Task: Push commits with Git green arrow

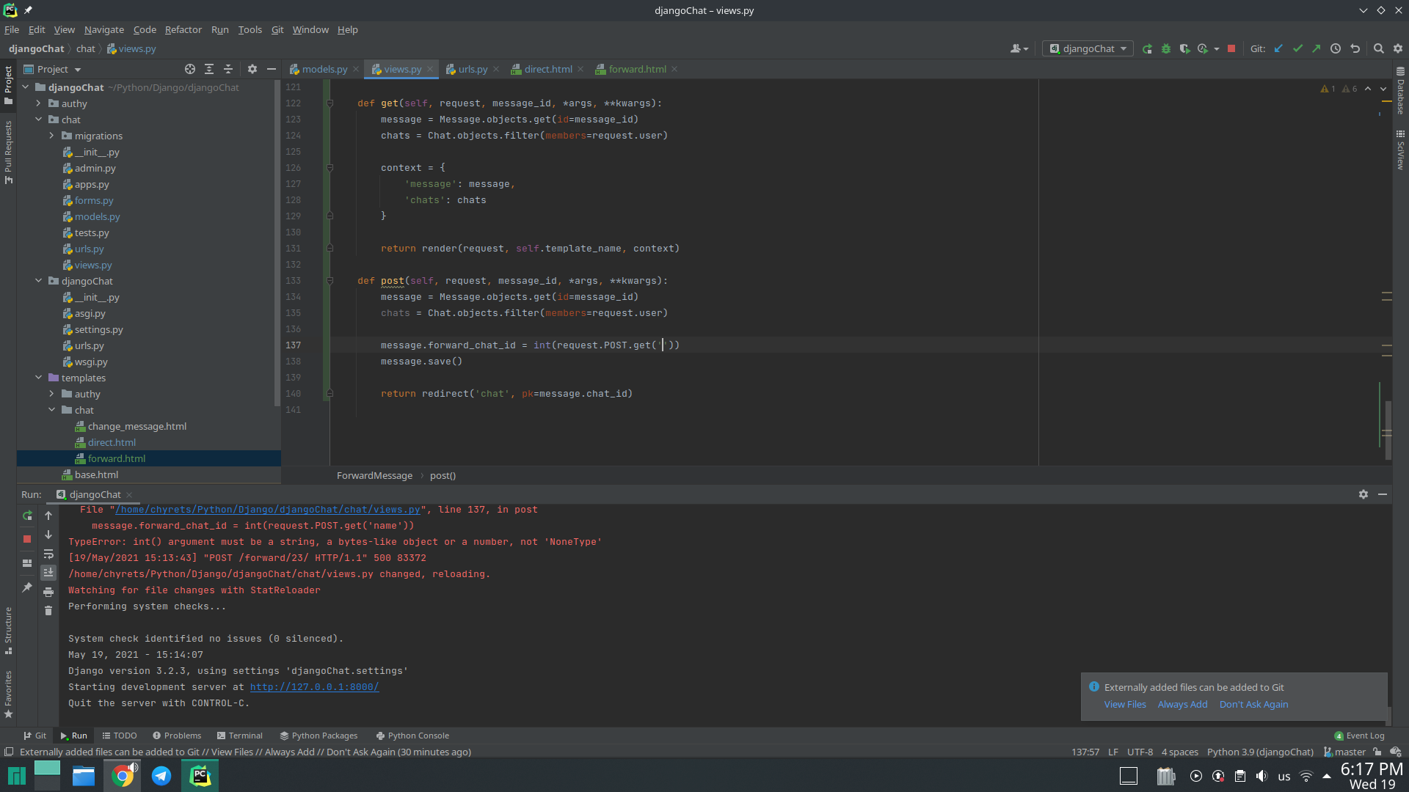Action: pos(1317,48)
